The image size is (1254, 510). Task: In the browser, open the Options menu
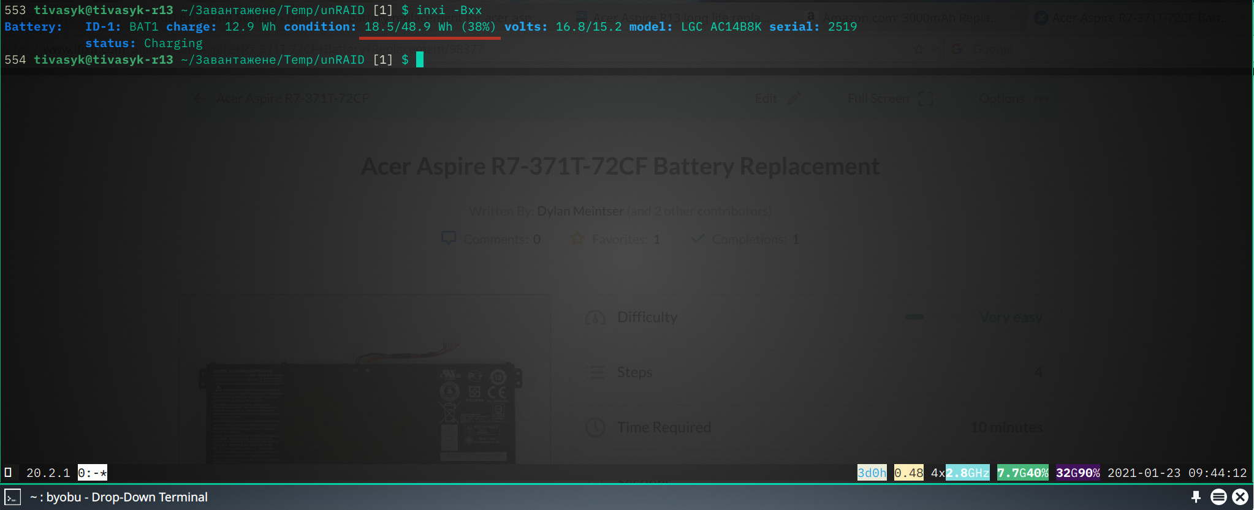(x=1014, y=99)
